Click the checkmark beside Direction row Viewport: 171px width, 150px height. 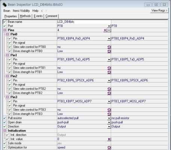click(x=5, y=126)
